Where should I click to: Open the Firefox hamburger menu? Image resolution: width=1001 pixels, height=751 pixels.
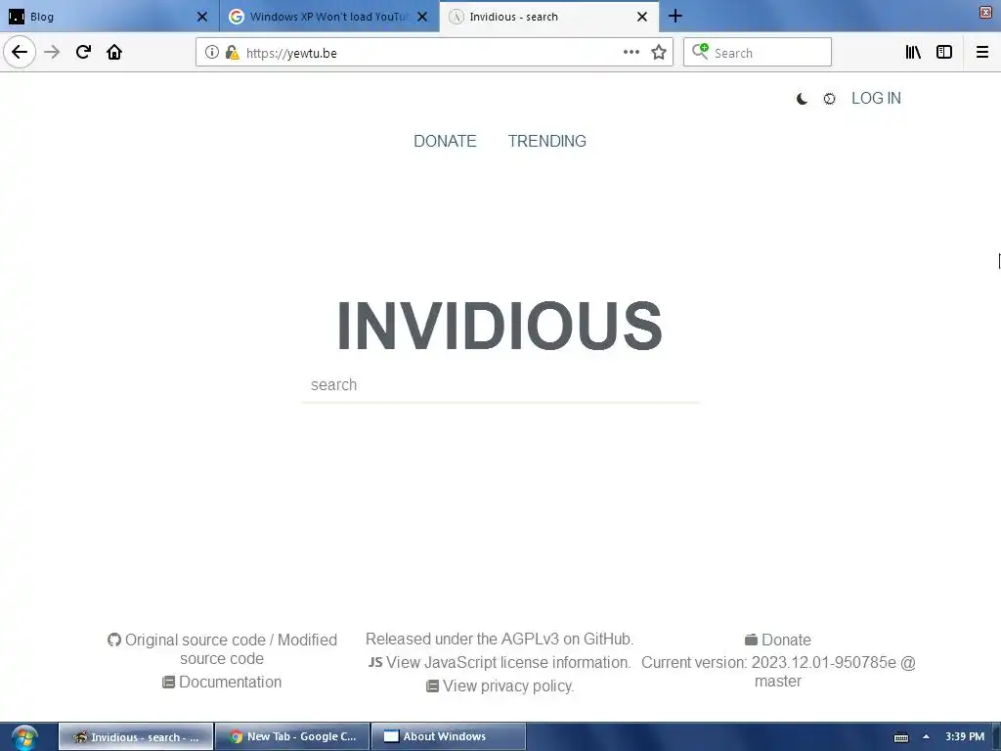tap(982, 52)
